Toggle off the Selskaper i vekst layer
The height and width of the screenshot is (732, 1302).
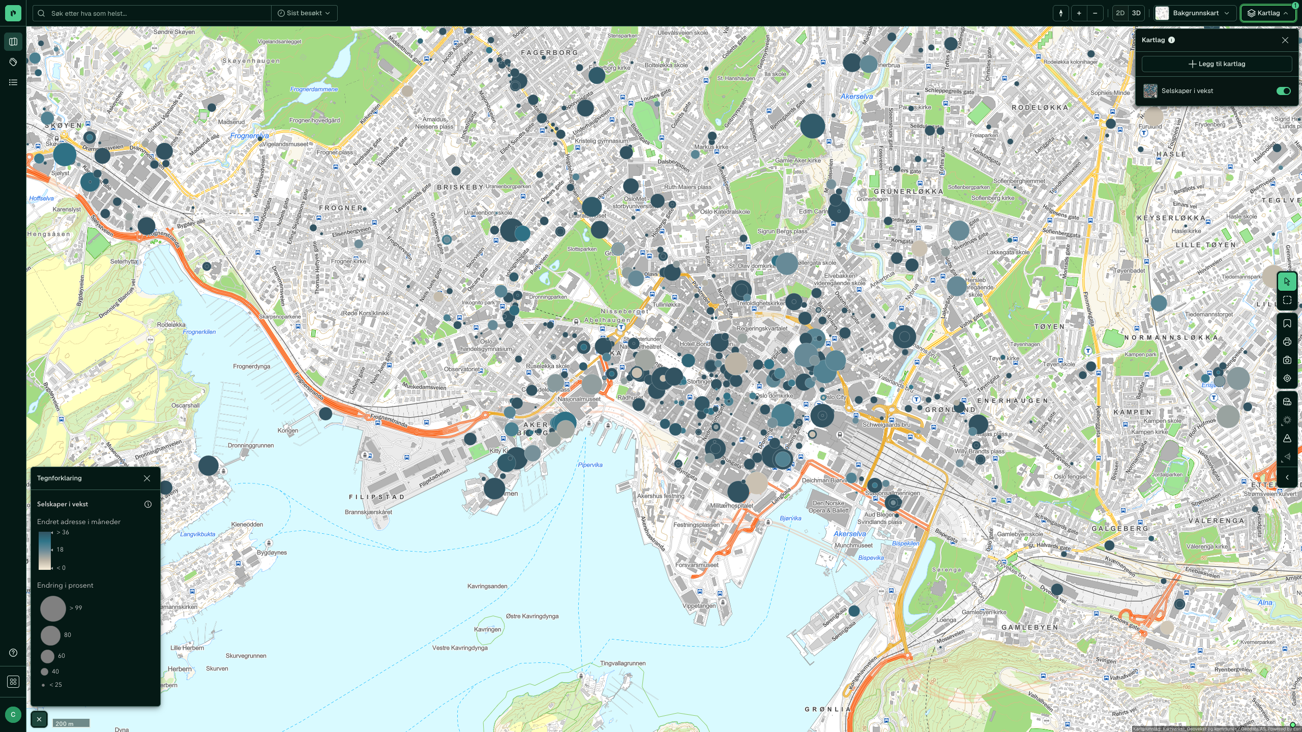pos(1283,91)
